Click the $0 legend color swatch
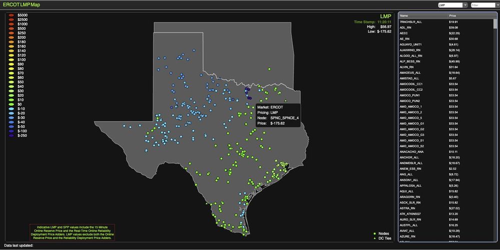500x250 pixels. (x=11, y=104)
